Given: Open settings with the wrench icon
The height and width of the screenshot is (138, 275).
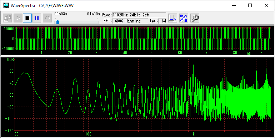Looking at the screenshot, I should click(x=195, y=18).
